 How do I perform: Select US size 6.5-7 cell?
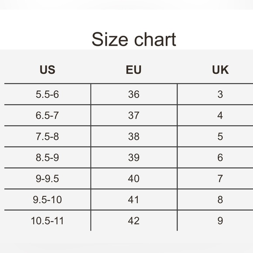[48, 115]
